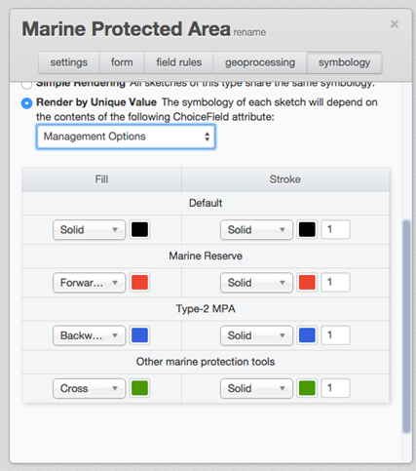The height and width of the screenshot is (471, 416).
Task: Open Default fill style dropdown
Action: pyautogui.click(x=89, y=230)
